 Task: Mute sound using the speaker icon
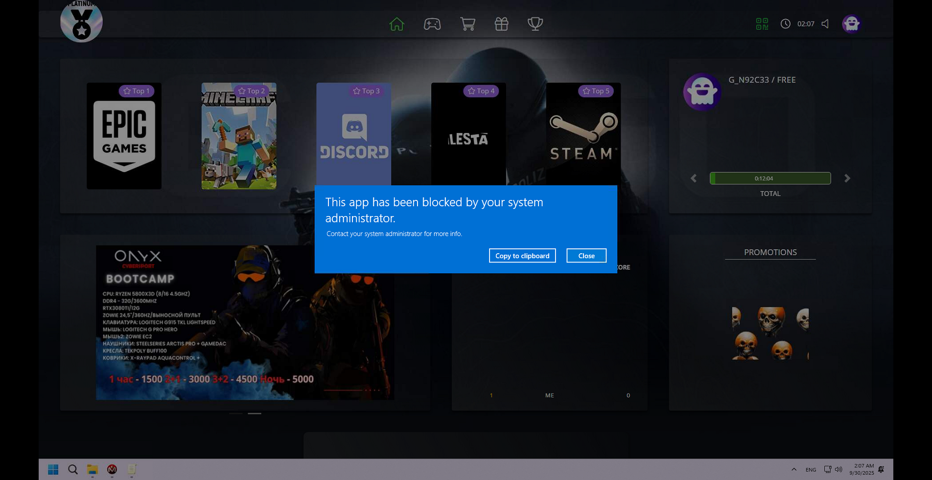click(825, 24)
